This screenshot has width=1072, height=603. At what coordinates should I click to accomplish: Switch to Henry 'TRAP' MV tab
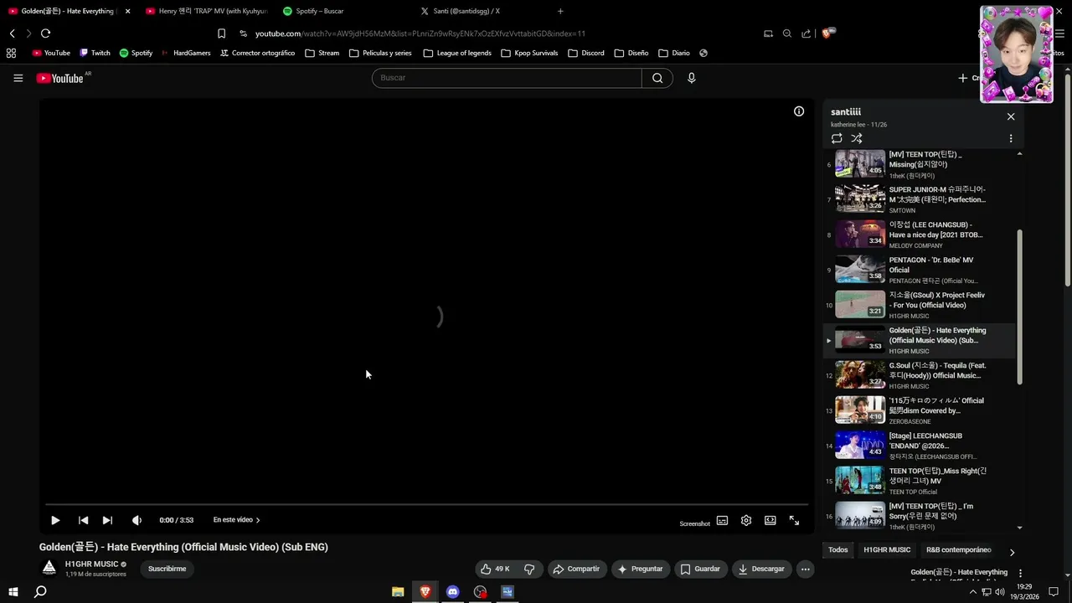click(206, 11)
